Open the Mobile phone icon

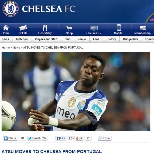coord(119,28)
